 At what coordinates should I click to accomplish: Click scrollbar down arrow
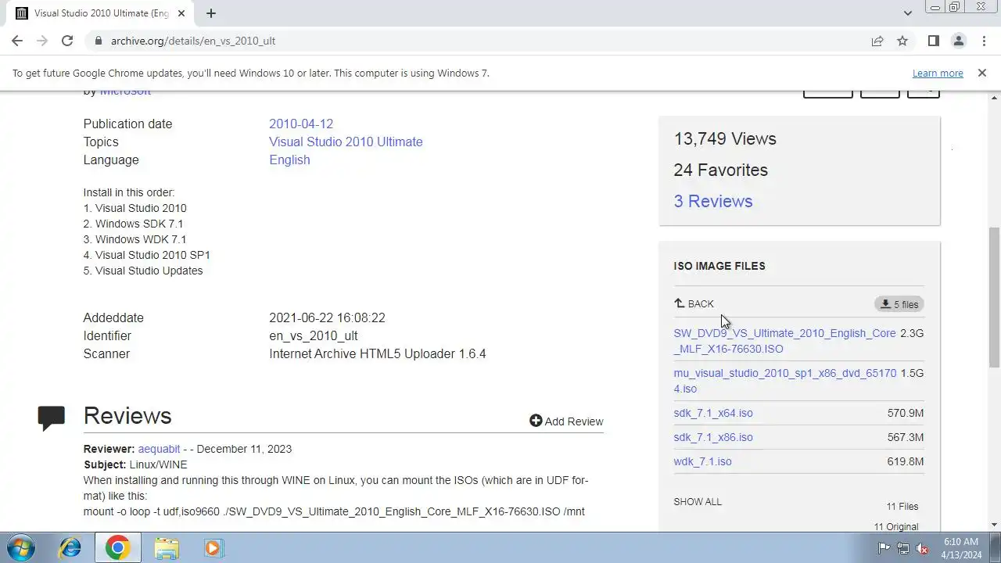pyautogui.click(x=994, y=525)
